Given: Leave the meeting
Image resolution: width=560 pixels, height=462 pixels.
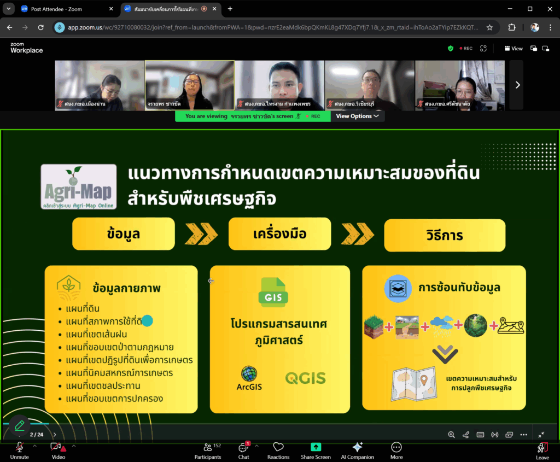Looking at the screenshot, I should (x=542, y=450).
